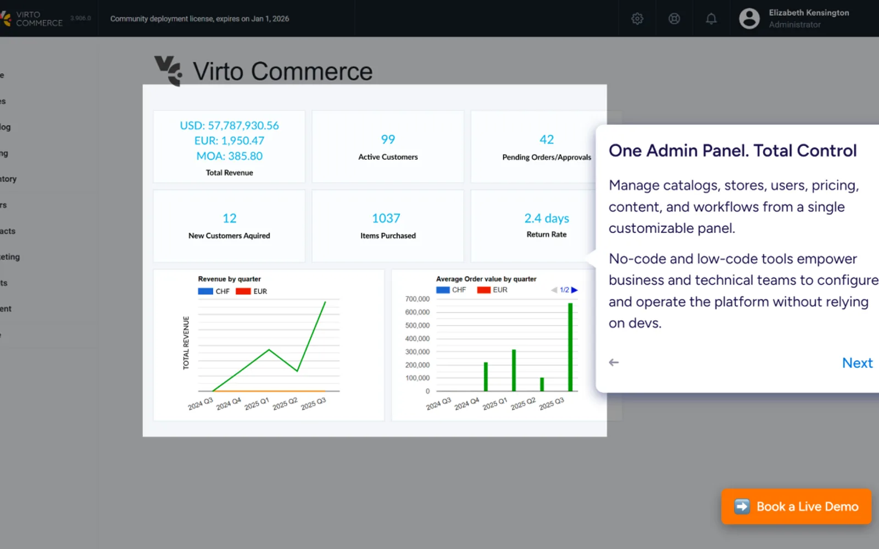This screenshot has width=879, height=549.
Task: Click the 'Average Order value by quarter' title
Action: click(486, 279)
